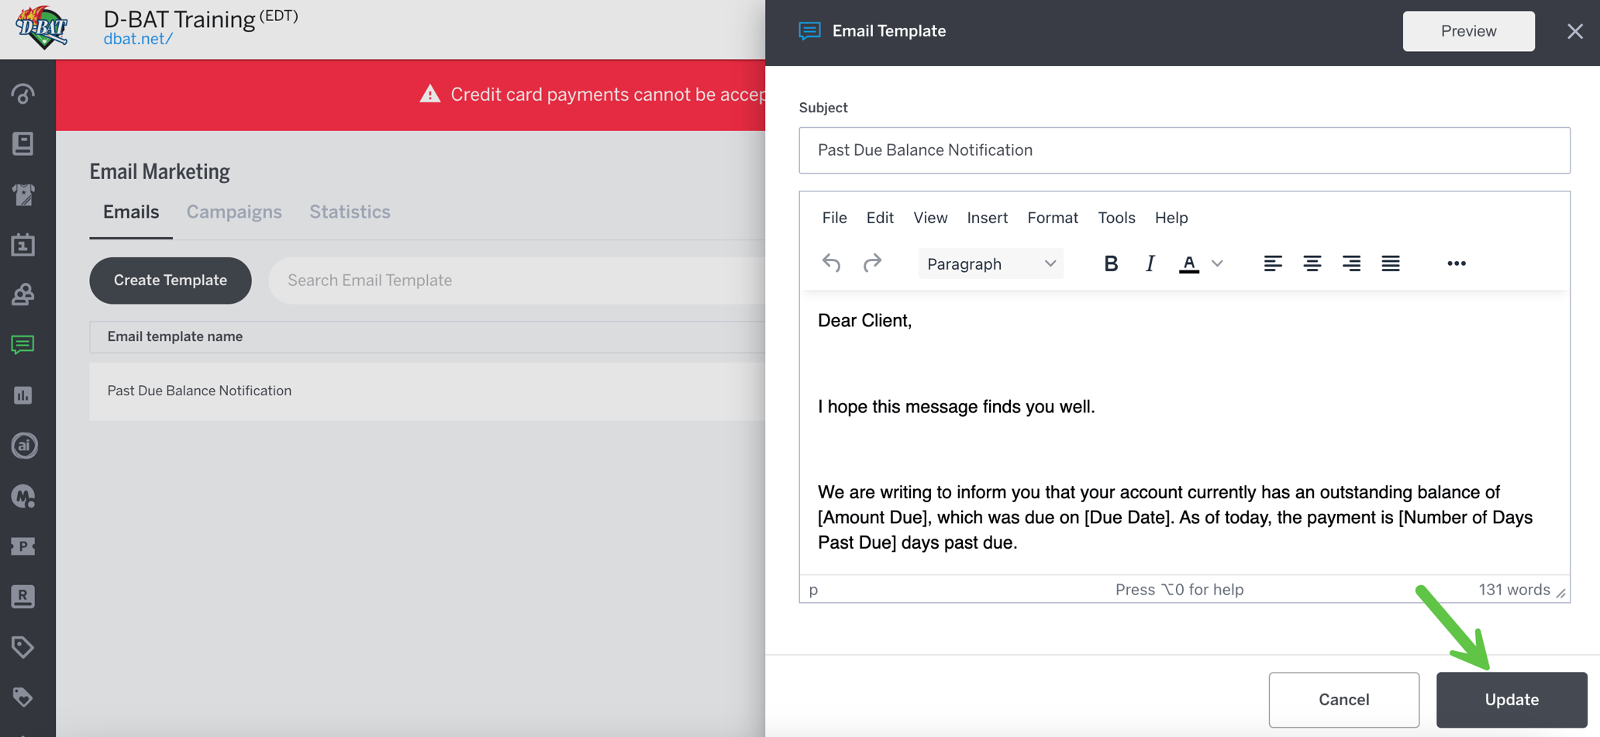Click the clients group icon in sidebar
This screenshot has height=737, width=1600.
[24, 294]
